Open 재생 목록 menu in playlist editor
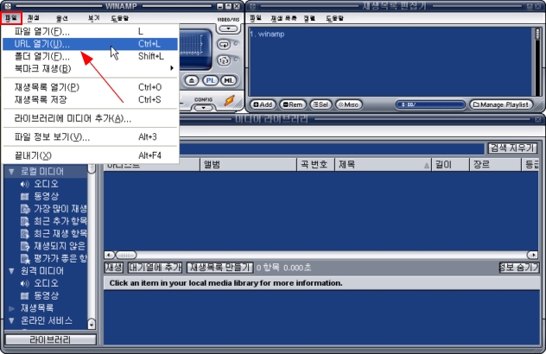 283,18
